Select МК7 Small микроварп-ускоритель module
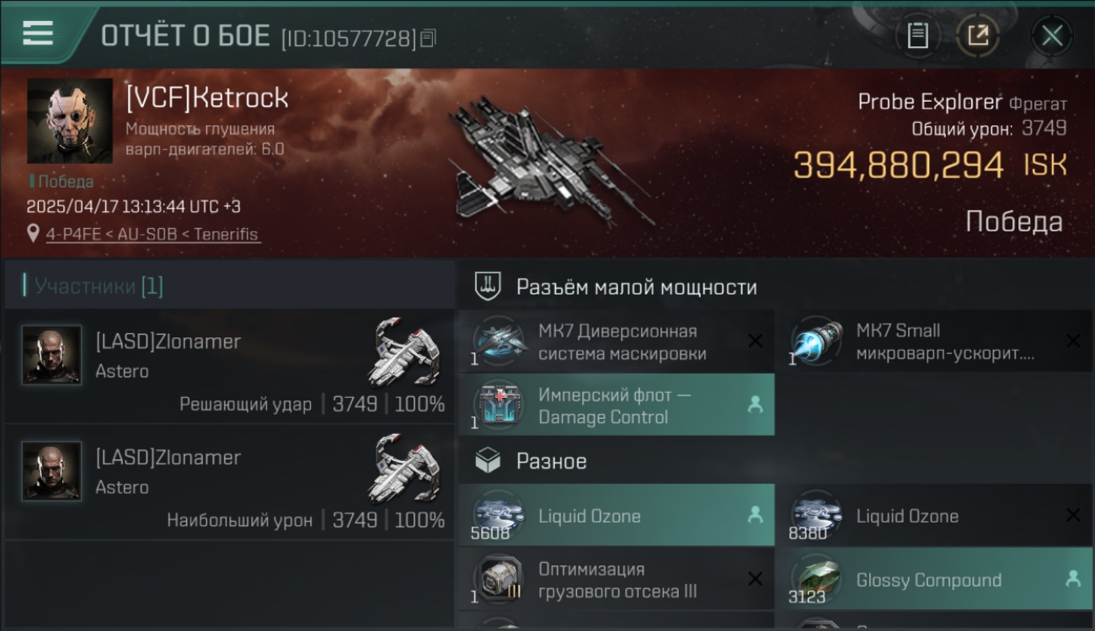This screenshot has height=631, width=1095. 933,342
